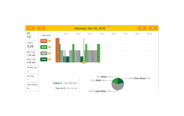Toggle the Wake sleep-stage label
Image resolution: width=184 pixels, height=116 pixels.
[x=44, y=41]
